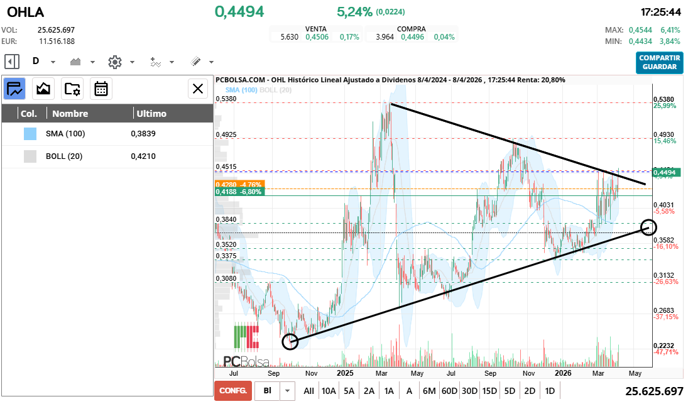Select the D period button
693x404 pixels.
click(36, 61)
